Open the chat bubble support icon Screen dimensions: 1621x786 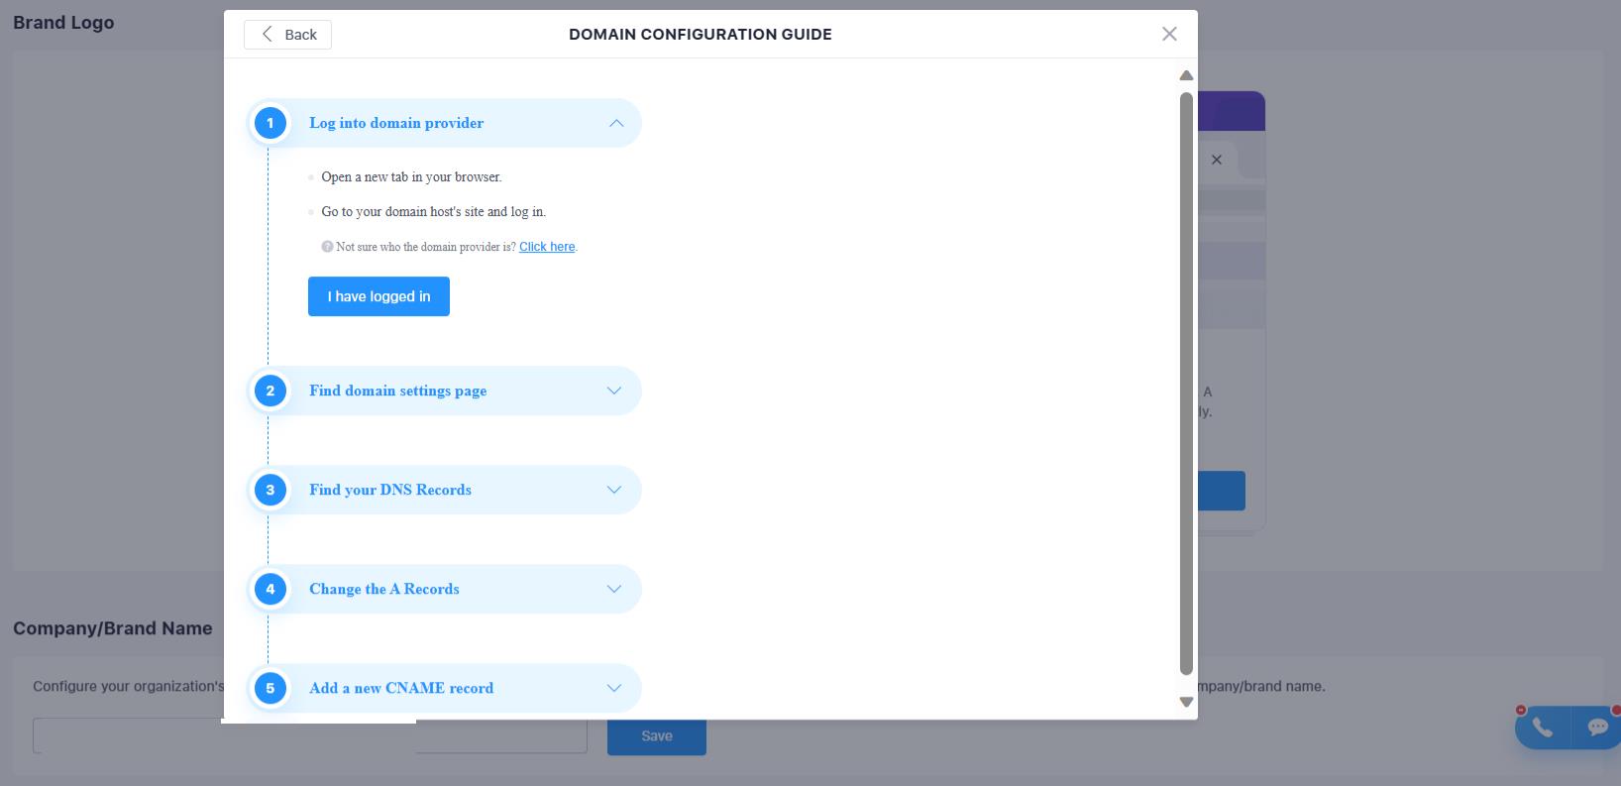1597,728
